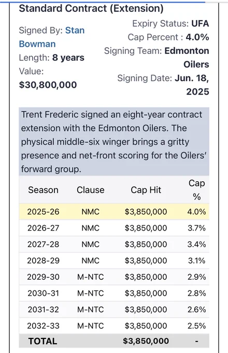Click the 2.5% cap percent for 2032-33
This screenshot has height=353, width=228.
click(197, 326)
